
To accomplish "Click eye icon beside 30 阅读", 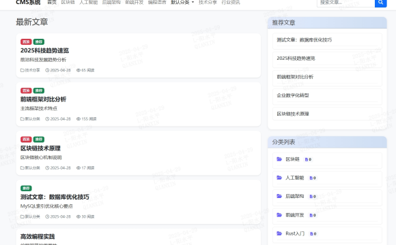I will click(x=79, y=216).
